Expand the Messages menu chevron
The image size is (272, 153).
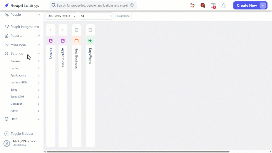tap(39, 45)
